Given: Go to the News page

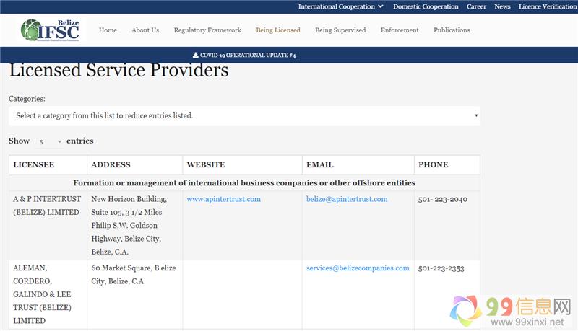Looking at the screenshot, I should pyautogui.click(x=502, y=6).
